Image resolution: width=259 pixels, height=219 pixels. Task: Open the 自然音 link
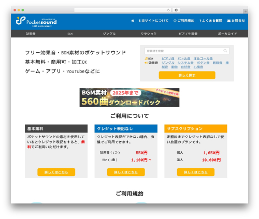[185, 67]
